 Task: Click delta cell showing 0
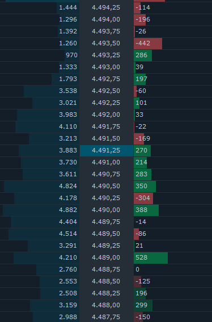tap(137, 270)
